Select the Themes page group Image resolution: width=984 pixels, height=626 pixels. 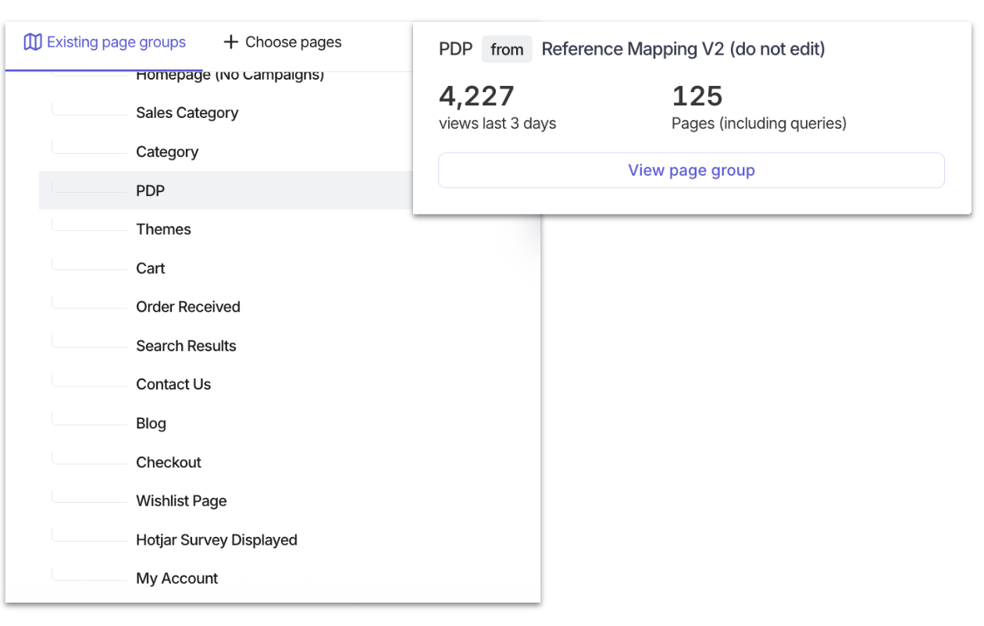pos(163,229)
